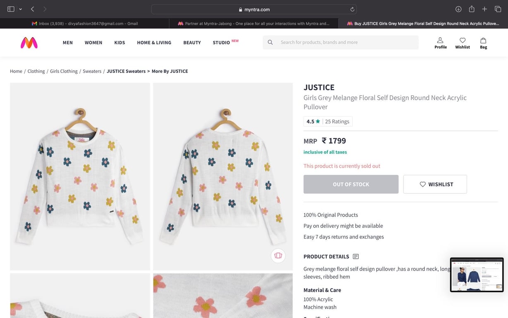Screen dimensions: 508x318
Task: Open a new tab with plus icon
Action: [484, 9]
